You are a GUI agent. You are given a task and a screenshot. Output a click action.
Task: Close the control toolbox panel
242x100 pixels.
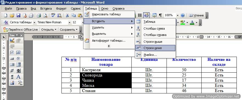coord(21,35)
